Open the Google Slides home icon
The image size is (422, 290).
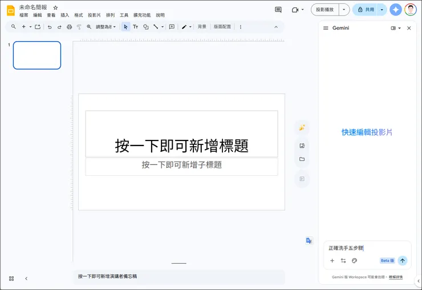click(x=11, y=10)
